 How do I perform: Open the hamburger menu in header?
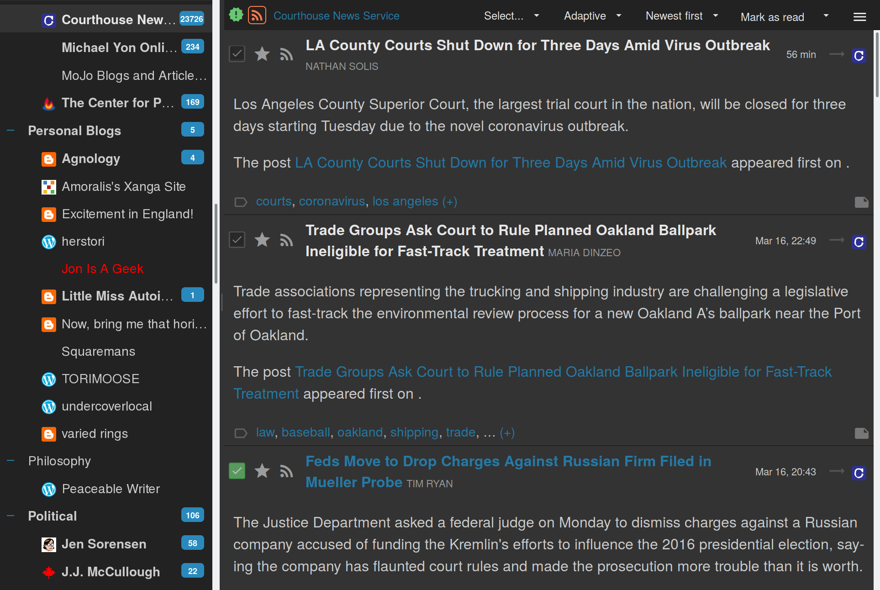pos(859,17)
